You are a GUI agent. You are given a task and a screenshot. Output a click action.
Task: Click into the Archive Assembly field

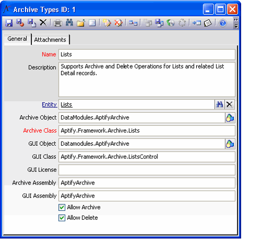pos(147,183)
